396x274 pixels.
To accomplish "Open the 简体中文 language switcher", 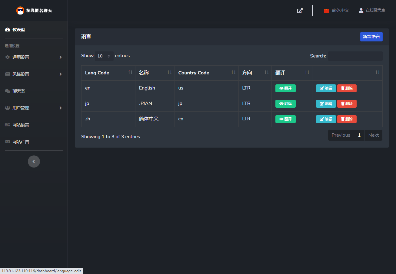I will click(x=337, y=10).
